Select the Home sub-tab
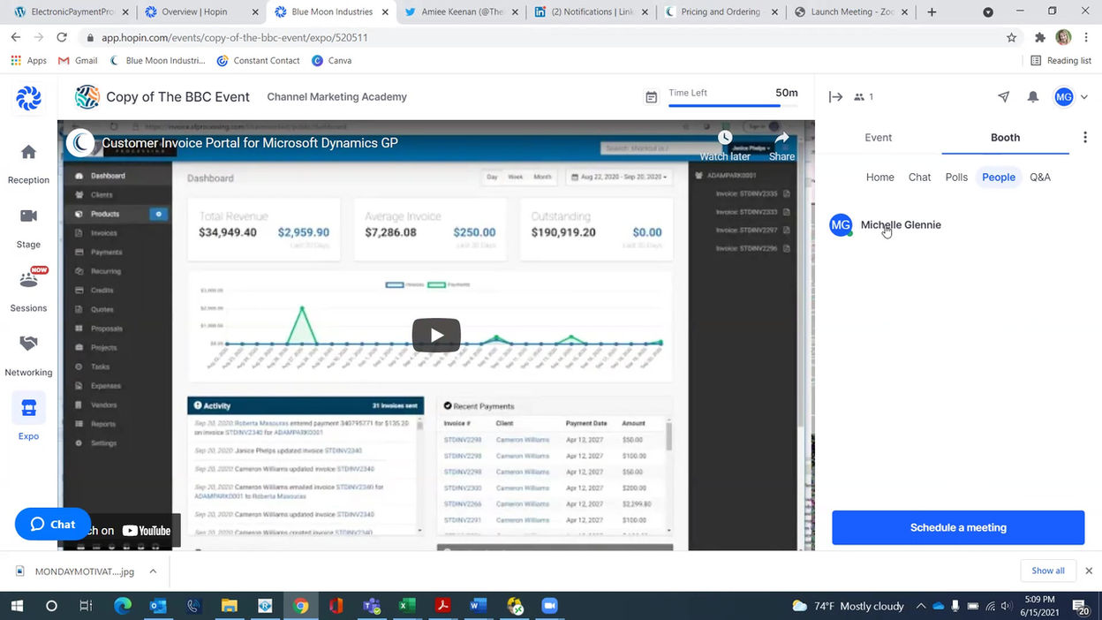Screen dimensions: 1102x620 [879, 178]
